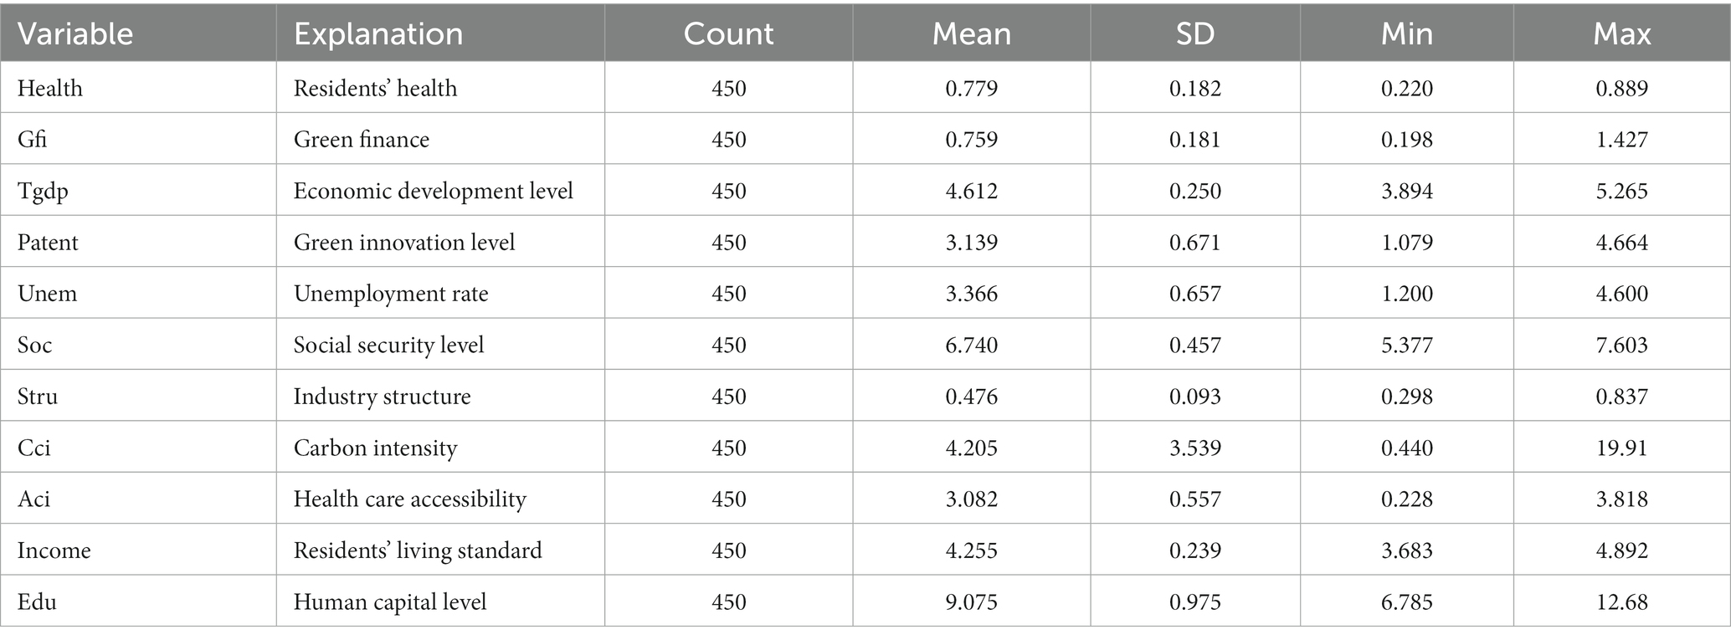Click Cci max value 19.91

(x=1621, y=448)
